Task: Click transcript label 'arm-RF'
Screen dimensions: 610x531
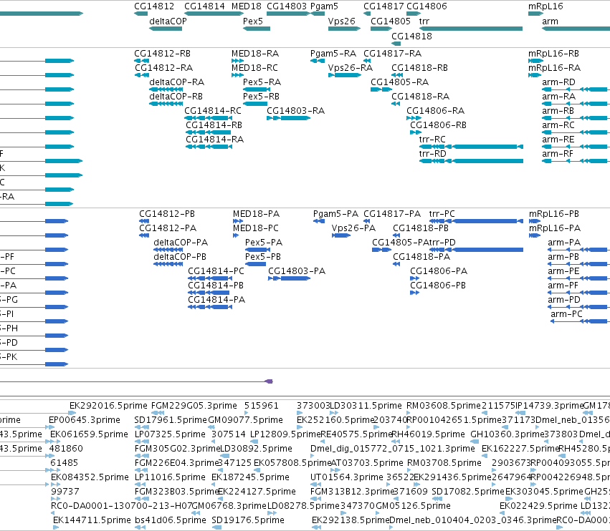Action: pos(558,154)
